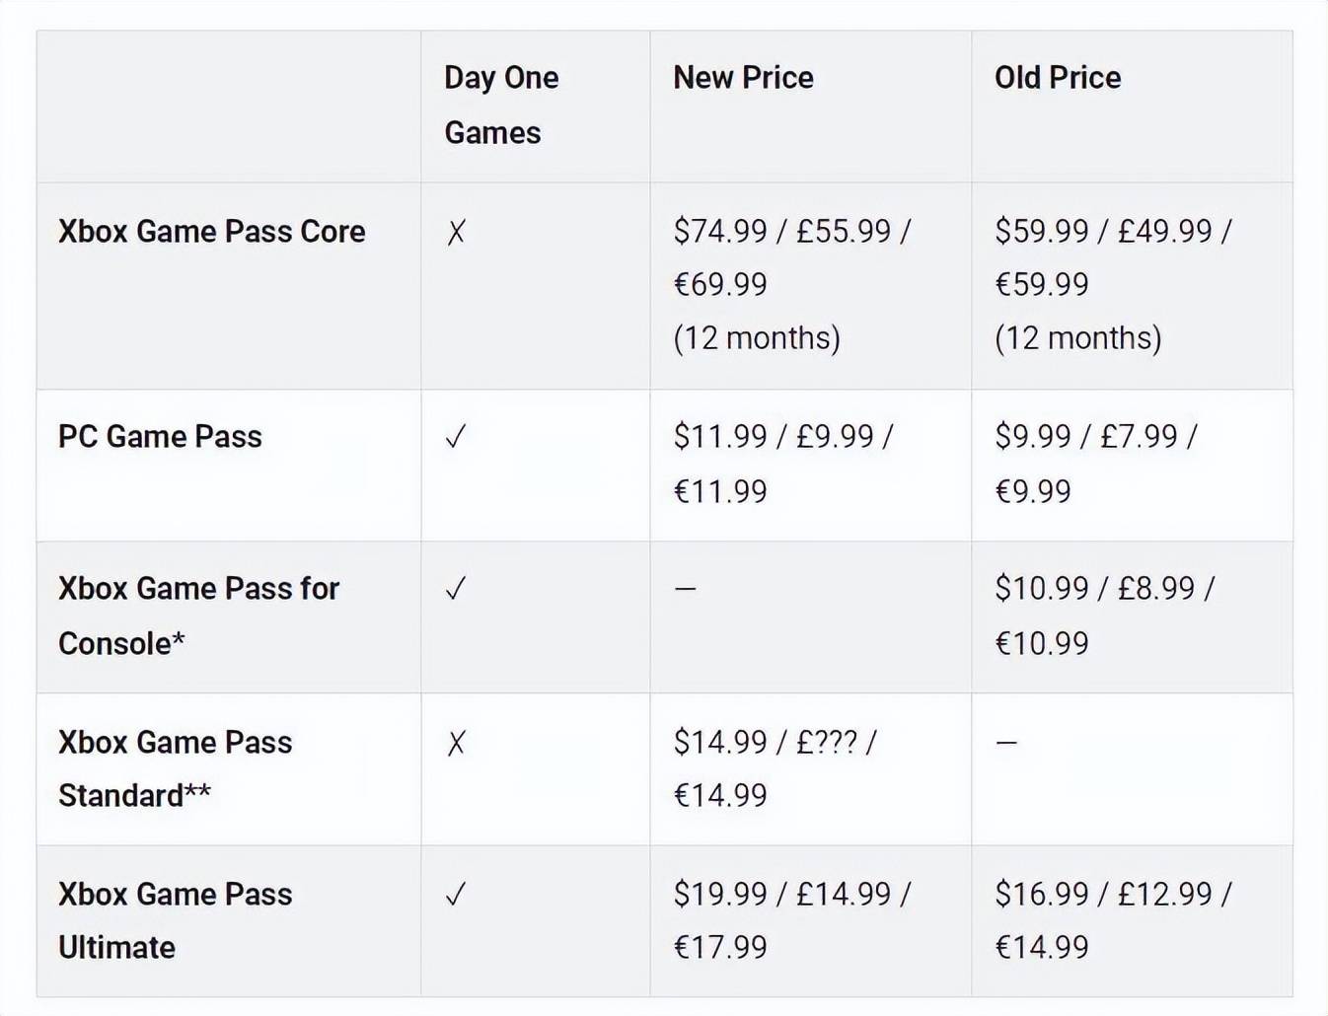
Task: Click the $14.99 new price for Standard
Action: tap(720, 743)
